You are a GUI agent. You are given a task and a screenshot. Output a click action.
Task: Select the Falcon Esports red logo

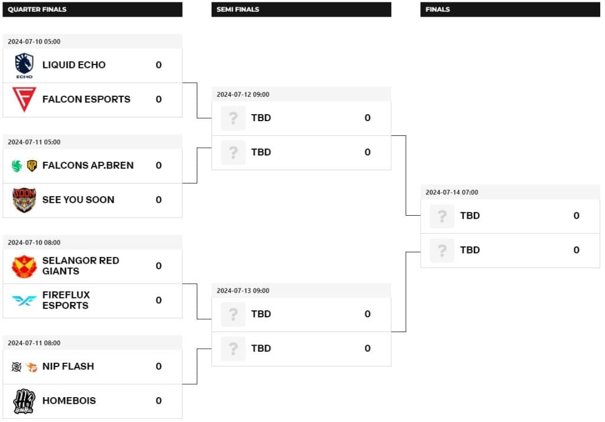(x=23, y=99)
